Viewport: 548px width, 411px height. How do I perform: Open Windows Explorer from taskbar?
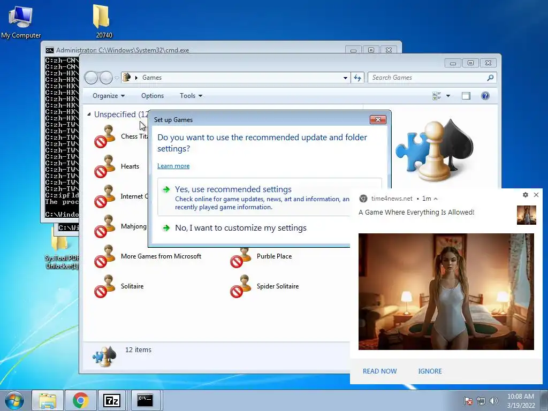pyautogui.click(x=48, y=400)
